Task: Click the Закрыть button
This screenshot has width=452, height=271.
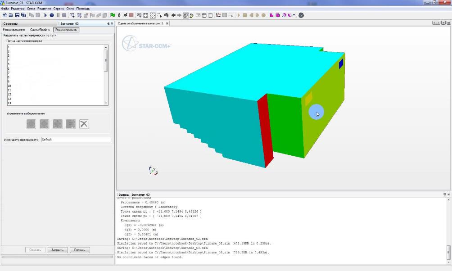Action: click(x=57, y=249)
